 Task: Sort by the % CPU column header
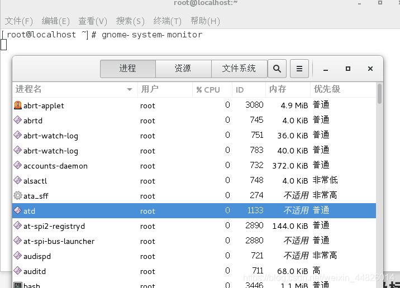212,89
